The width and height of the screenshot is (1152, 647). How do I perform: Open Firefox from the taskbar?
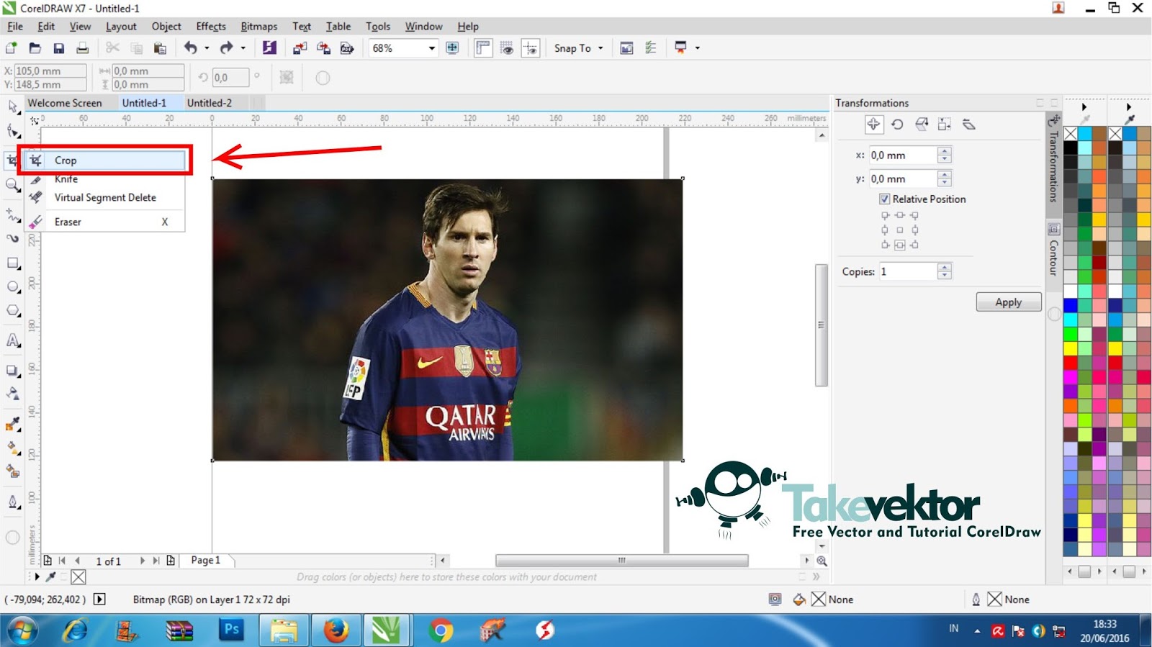click(336, 630)
